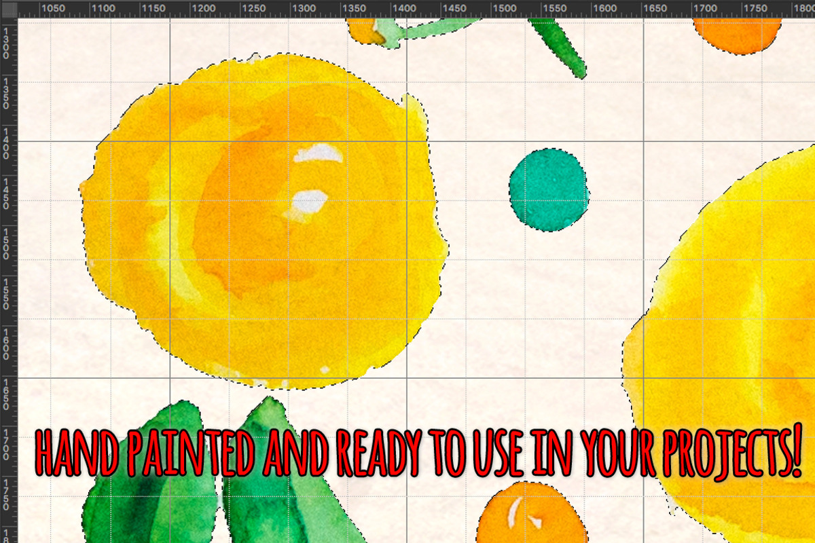Select the 1450 label on the horizontal ruler
815x543 pixels.
pyautogui.click(x=454, y=9)
